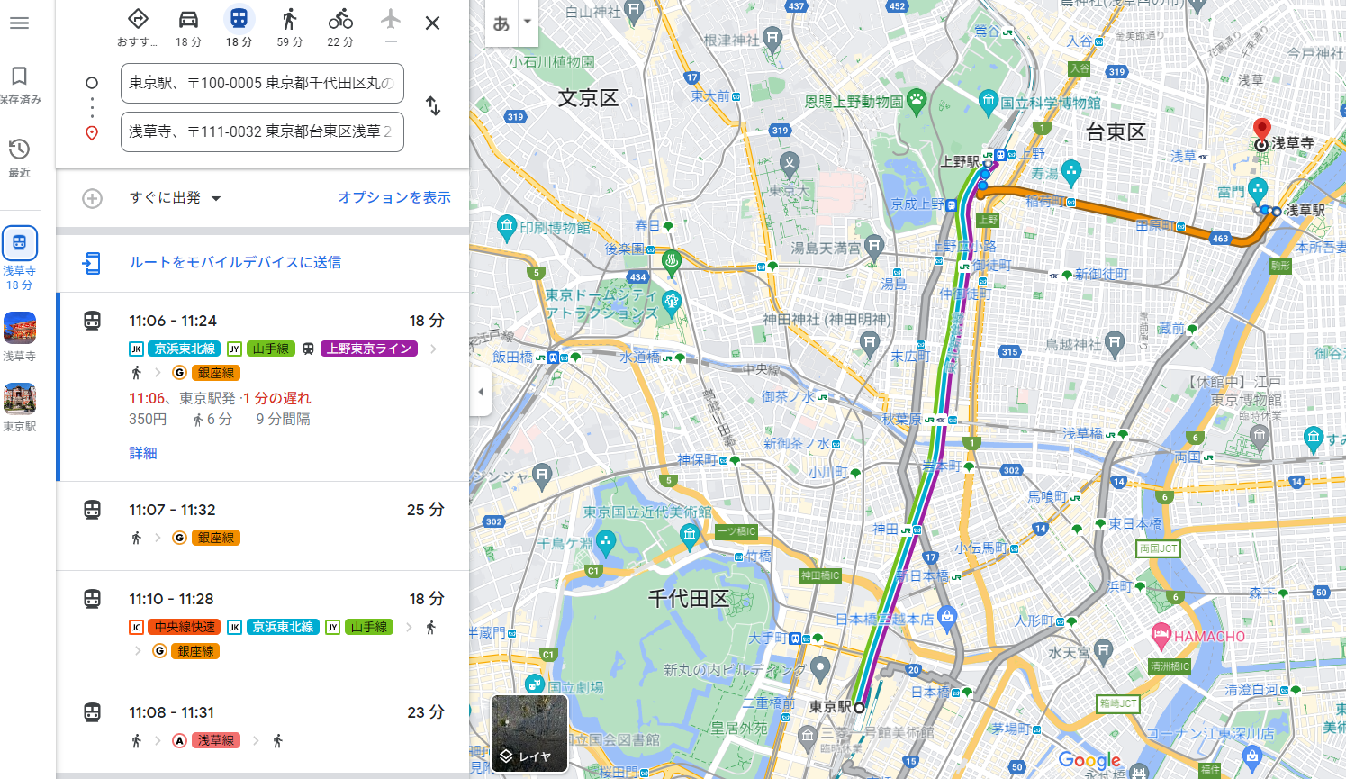Click the 鳥越神社 shrine marker
The width and height of the screenshot is (1346, 779).
[x=1115, y=342]
